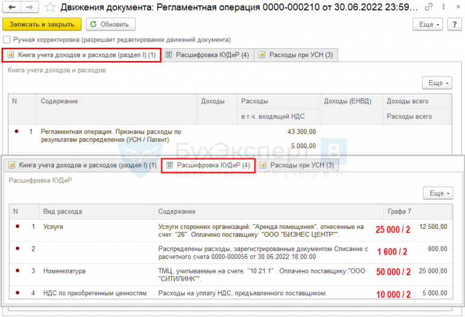Select НДС по приобретенным ценностям cell
Viewport: 465px width, 317px height.
pyautogui.click(x=95, y=293)
